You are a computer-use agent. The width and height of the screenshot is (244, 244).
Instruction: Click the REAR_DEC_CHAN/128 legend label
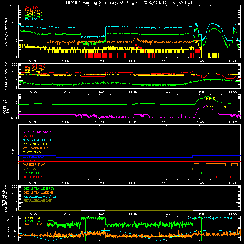pyautogui.click(x=40, y=196)
